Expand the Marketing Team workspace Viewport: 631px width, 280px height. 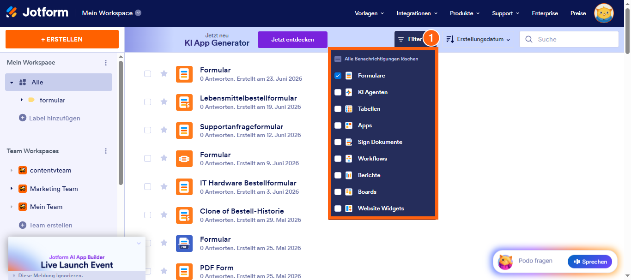tap(12, 189)
